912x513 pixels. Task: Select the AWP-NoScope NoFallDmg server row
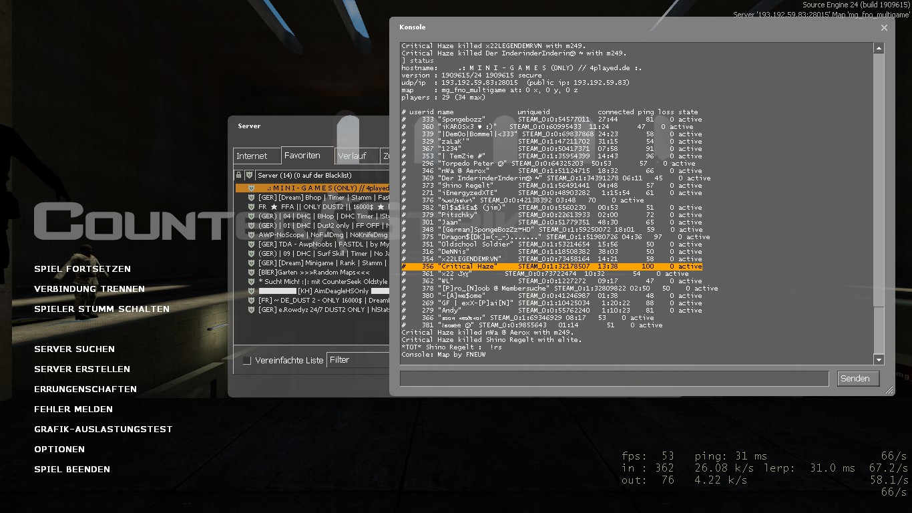312,235
